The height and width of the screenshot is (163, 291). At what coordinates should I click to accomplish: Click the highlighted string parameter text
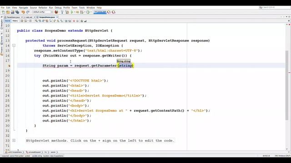tap(125, 66)
